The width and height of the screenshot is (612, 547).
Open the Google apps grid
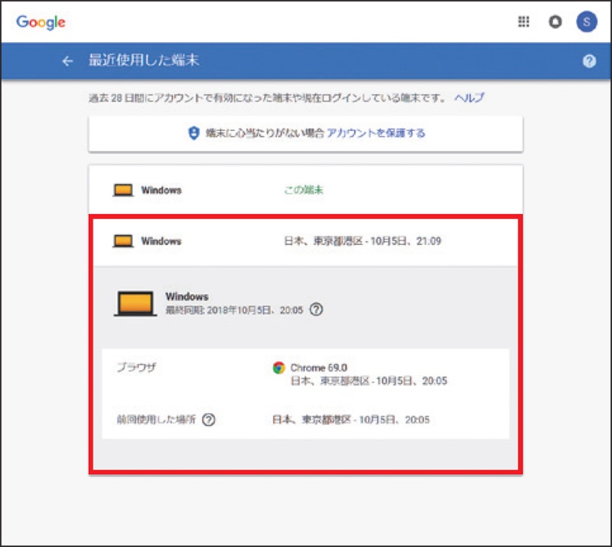(x=524, y=22)
